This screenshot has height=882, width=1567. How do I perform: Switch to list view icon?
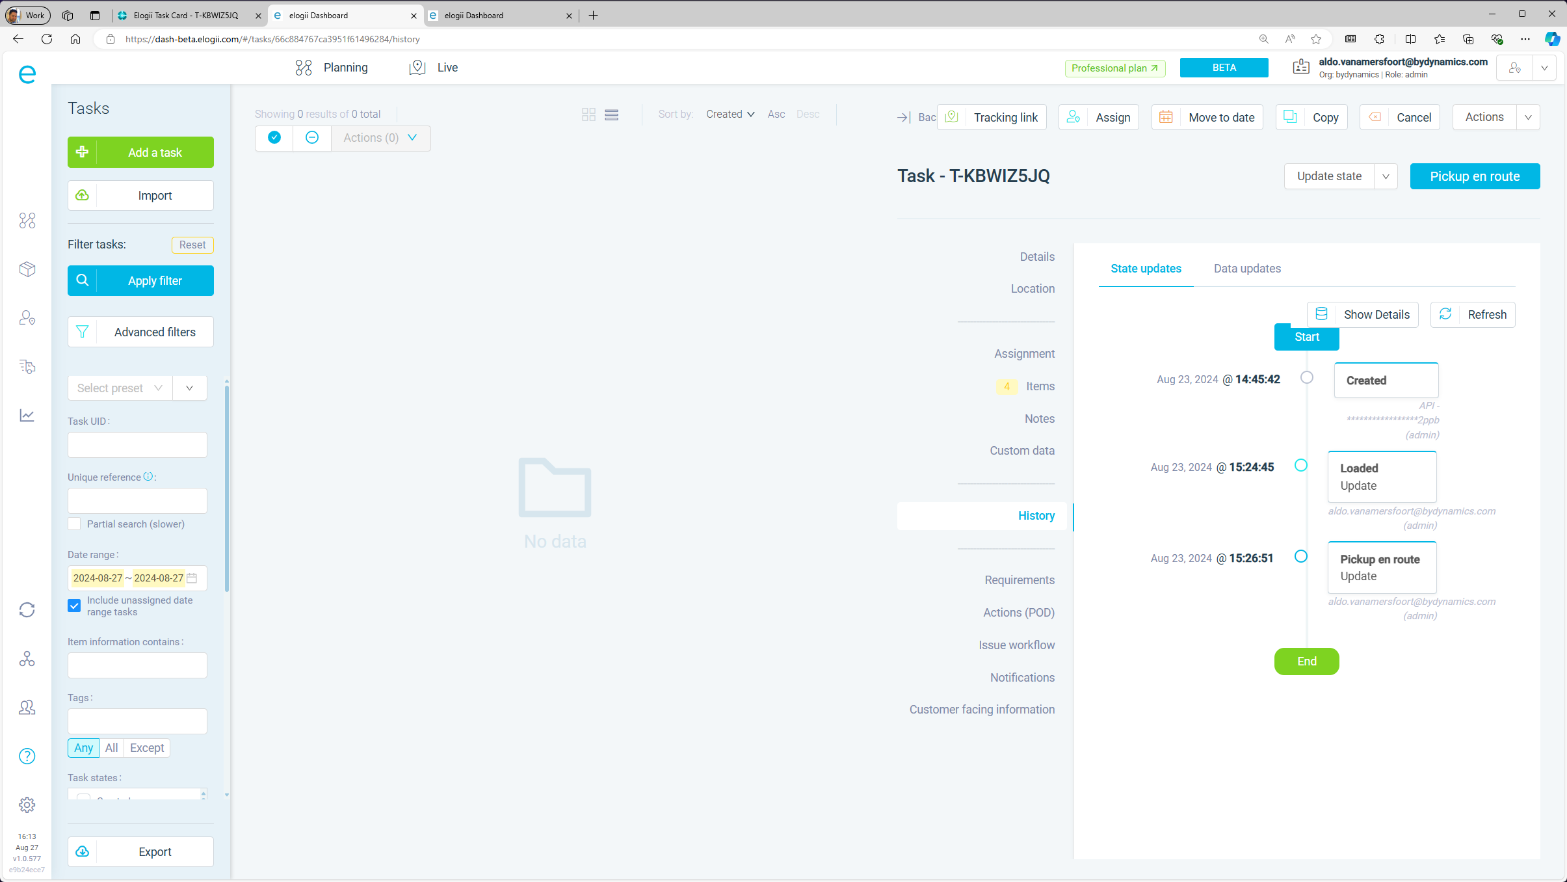click(611, 114)
